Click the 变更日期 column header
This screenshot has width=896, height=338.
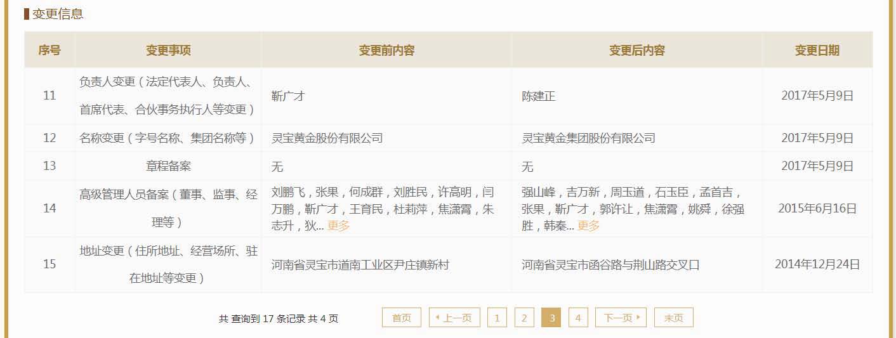[x=817, y=50]
